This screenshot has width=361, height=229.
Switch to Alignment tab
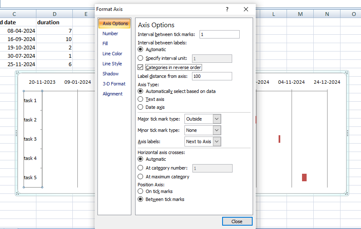(113, 94)
